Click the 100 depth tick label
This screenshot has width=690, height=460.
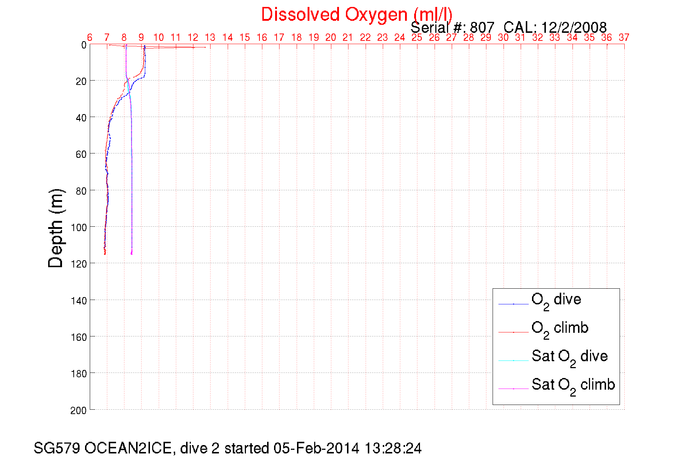pos(78,227)
